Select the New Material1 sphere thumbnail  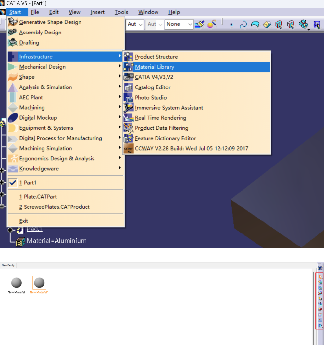tap(39, 283)
